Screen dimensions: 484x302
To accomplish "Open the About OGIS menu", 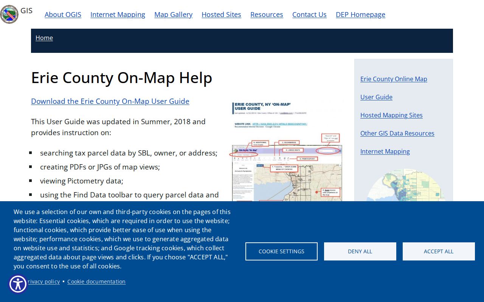I will tap(63, 14).
